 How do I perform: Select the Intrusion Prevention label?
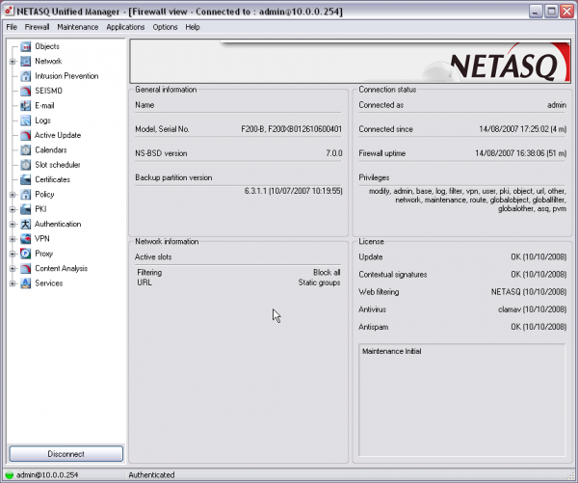click(66, 76)
